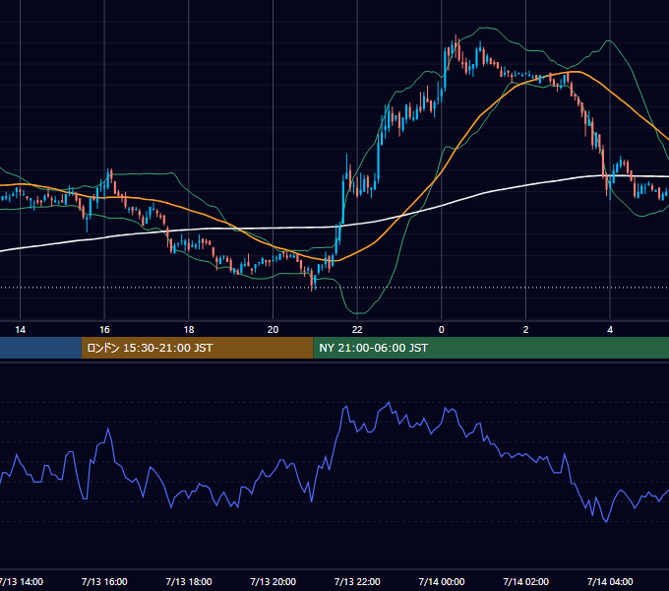Click the 0 hour axis label

[442, 330]
